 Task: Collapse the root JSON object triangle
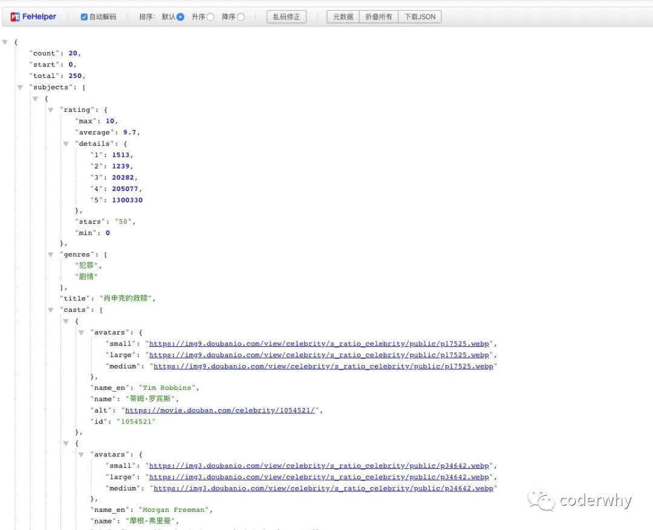tap(5, 42)
